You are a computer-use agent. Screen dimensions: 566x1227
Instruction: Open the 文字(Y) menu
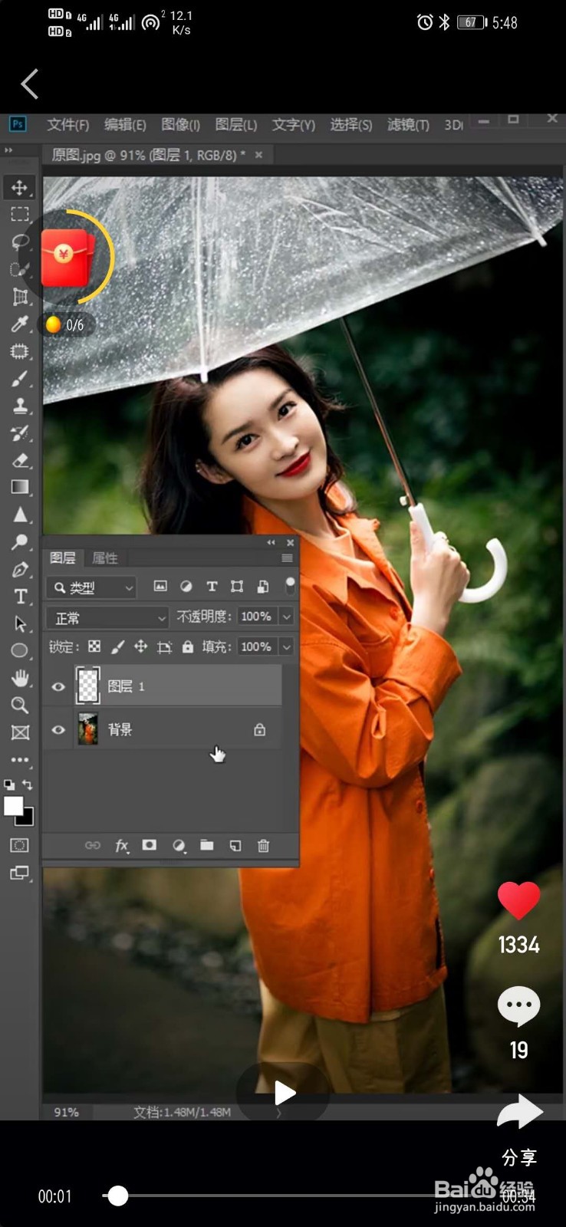click(x=294, y=124)
